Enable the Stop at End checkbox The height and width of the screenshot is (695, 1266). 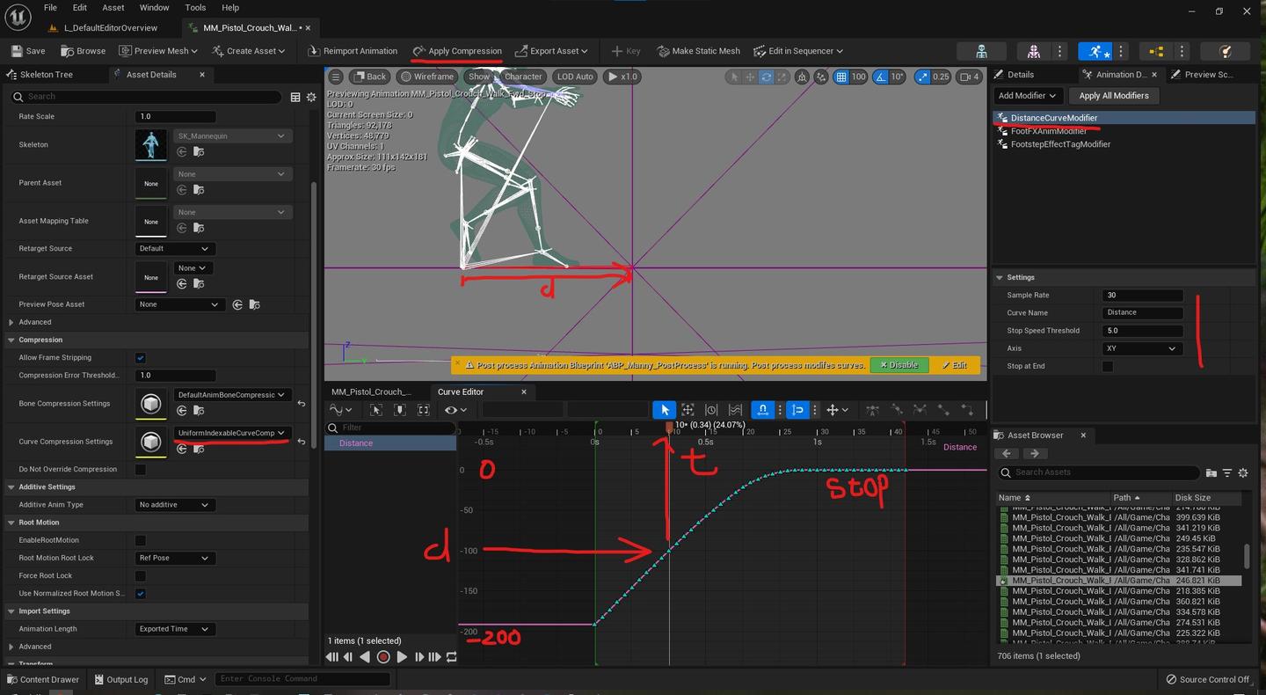[x=1108, y=366]
